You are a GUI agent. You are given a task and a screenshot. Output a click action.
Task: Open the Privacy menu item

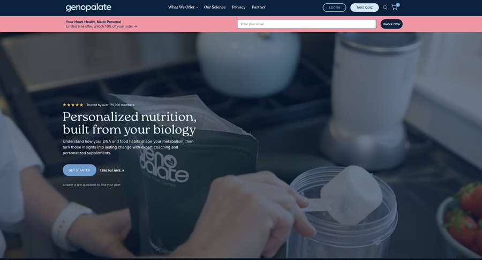pyautogui.click(x=238, y=7)
